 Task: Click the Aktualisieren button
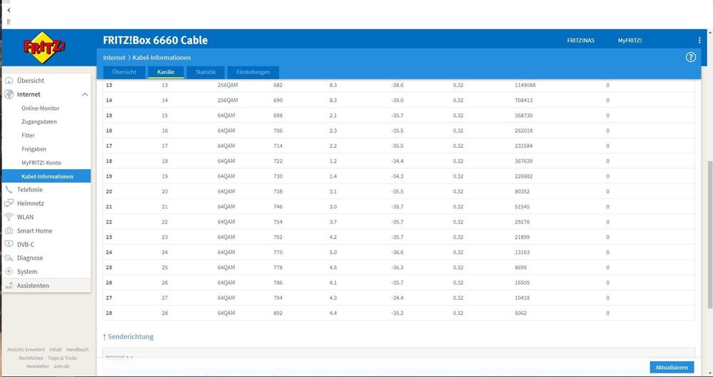coord(672,367)
